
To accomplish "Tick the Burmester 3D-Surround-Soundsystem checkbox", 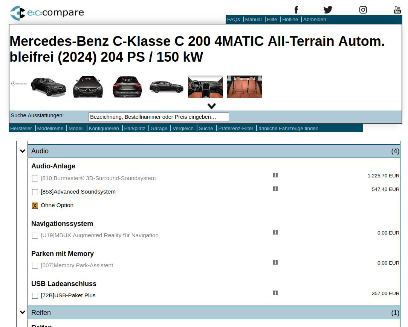I will tap(35, 179).
